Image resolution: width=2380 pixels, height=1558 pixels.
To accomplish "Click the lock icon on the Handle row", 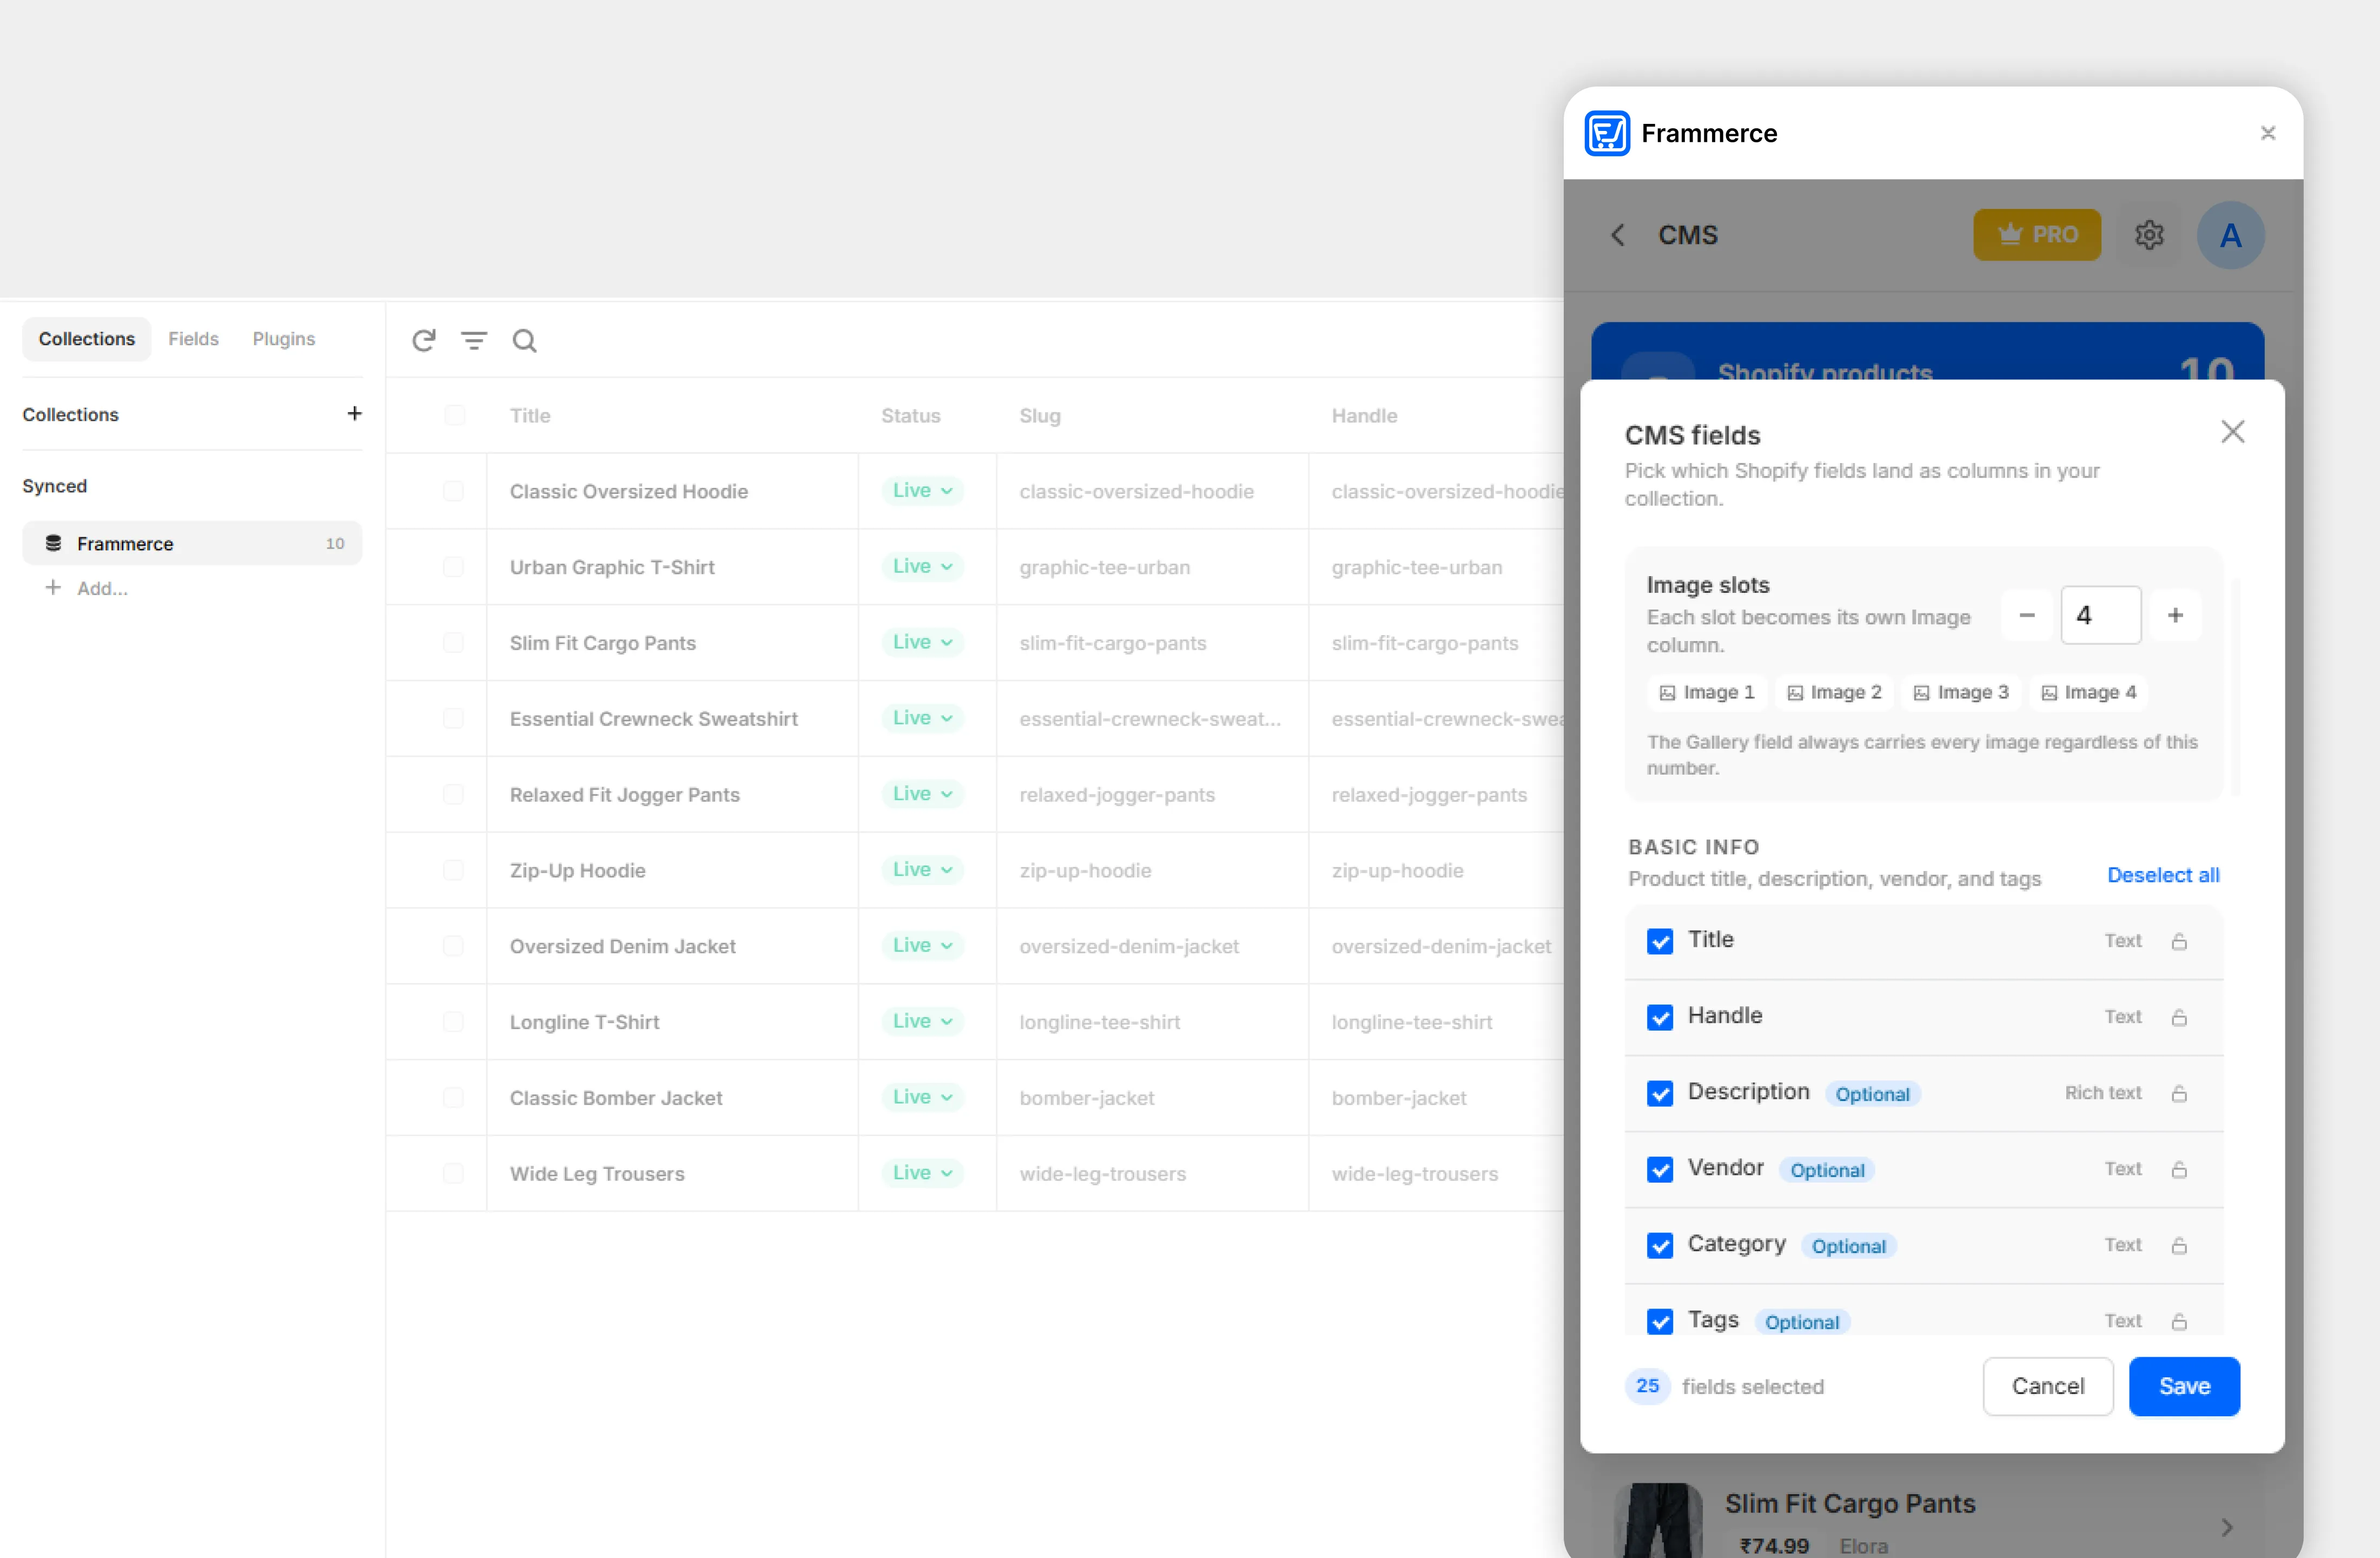I will (x=2179, y=1017).
